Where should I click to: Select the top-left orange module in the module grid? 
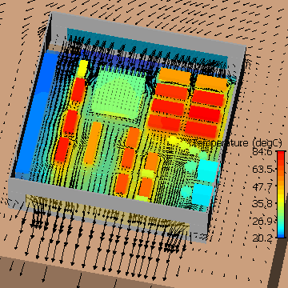coord(174,76)
